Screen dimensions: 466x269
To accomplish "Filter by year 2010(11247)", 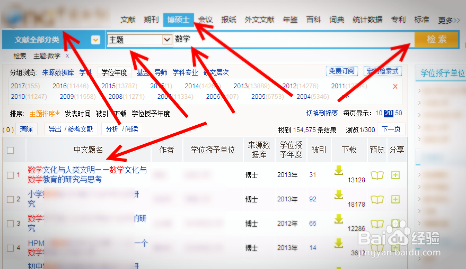I will coord(29,97).
